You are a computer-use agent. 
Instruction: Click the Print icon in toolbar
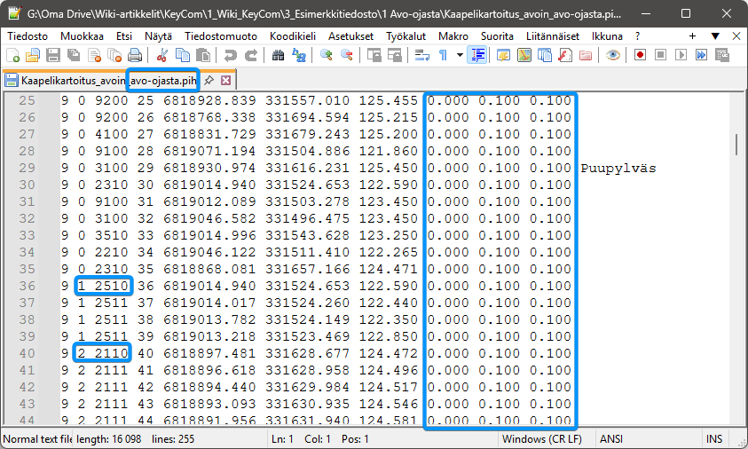[x=135, y=55]
